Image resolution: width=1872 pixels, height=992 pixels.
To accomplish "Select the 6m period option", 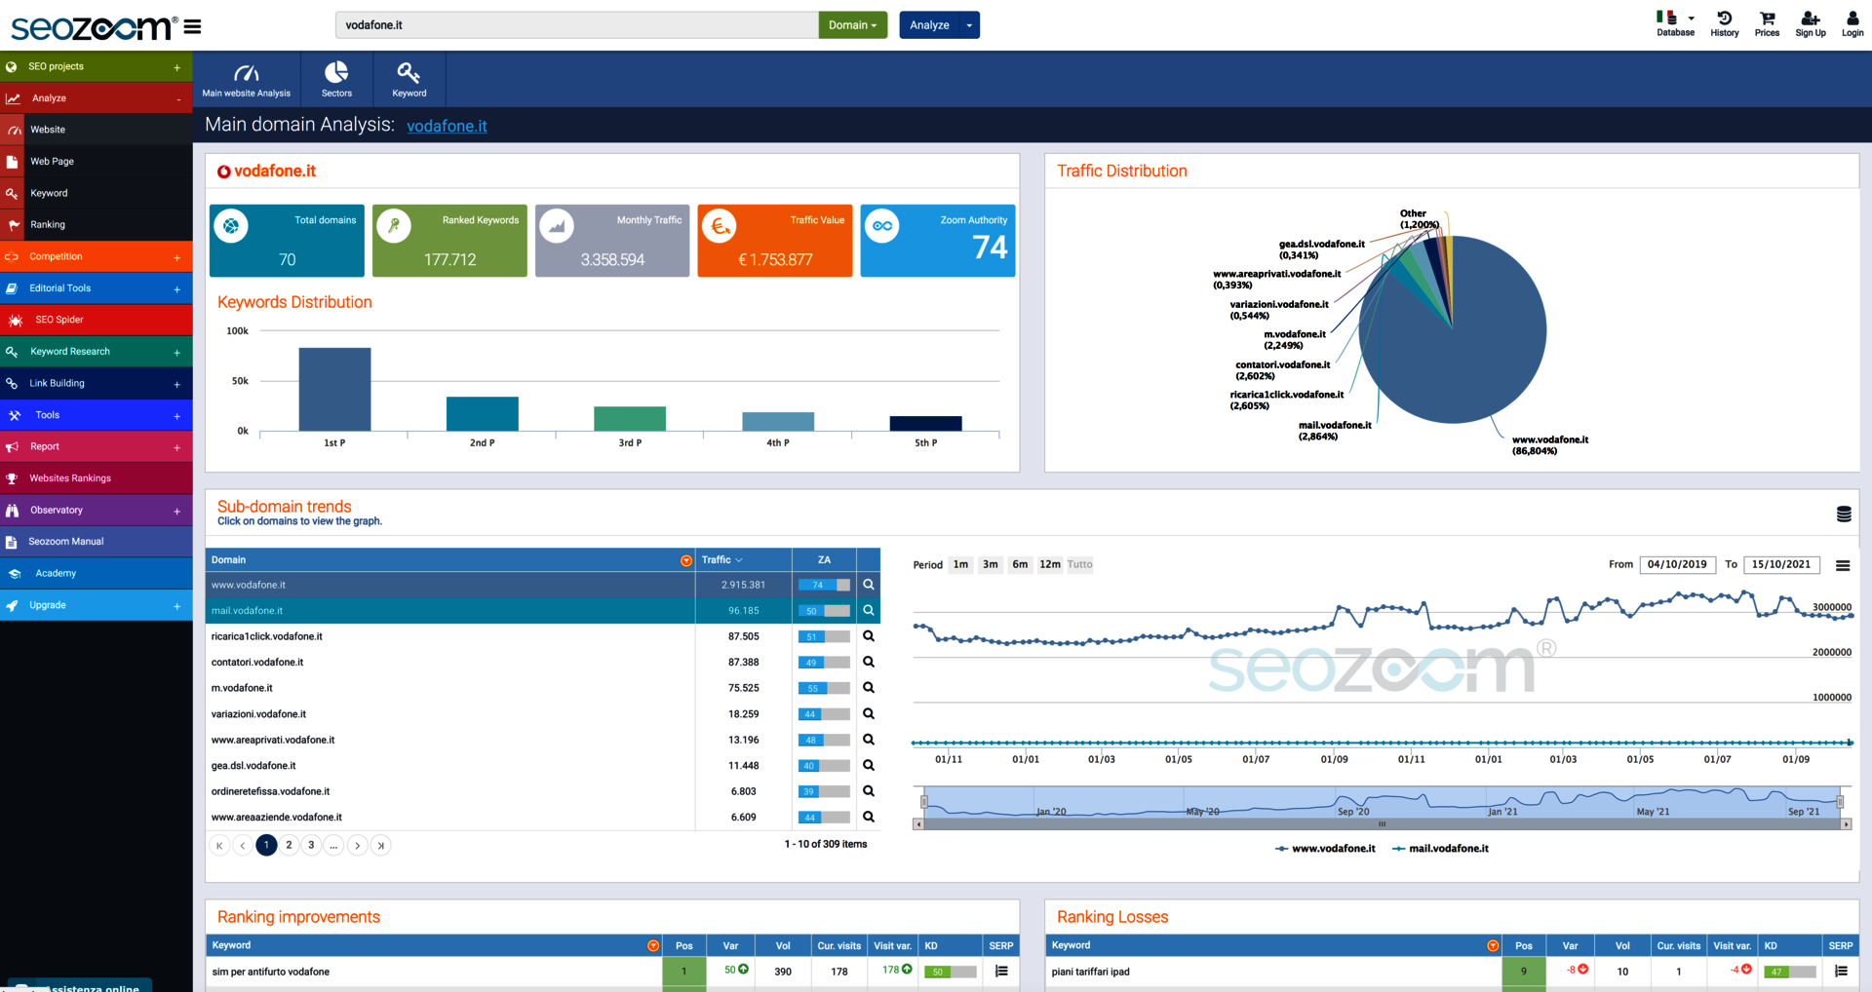I will point(1020,564).
